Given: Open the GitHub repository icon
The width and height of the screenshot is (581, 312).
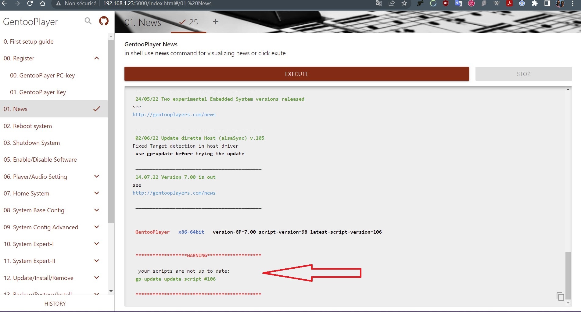Looking at the screenshot, I should (x=104, y=21).
